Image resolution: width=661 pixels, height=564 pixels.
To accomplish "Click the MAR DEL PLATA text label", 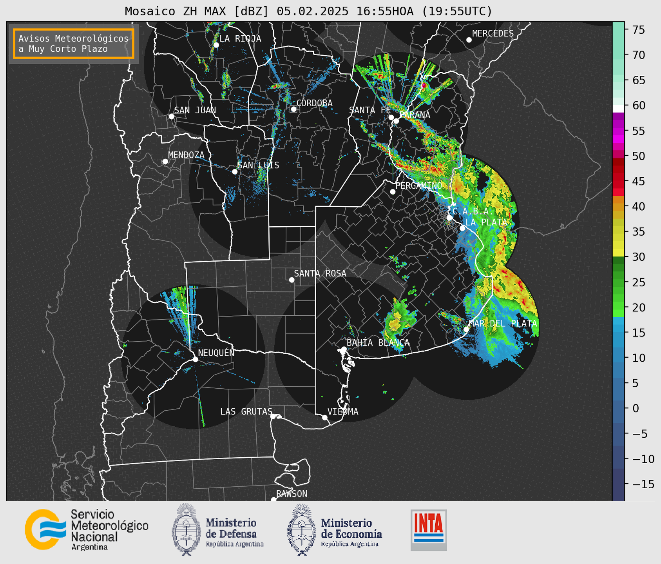I will [x=503, y=324].
